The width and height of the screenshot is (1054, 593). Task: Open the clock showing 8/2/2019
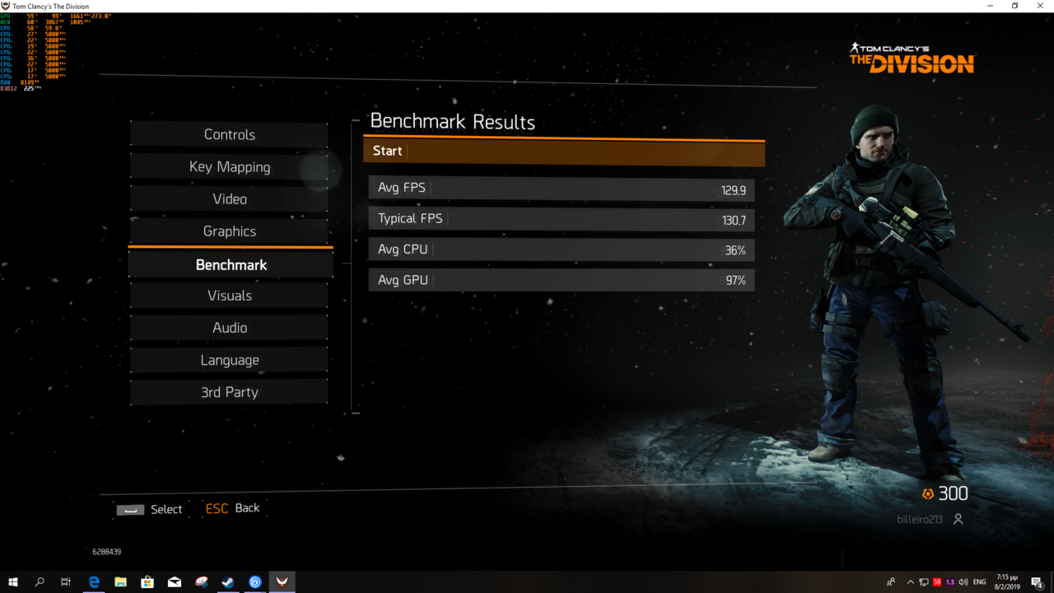1007,582
